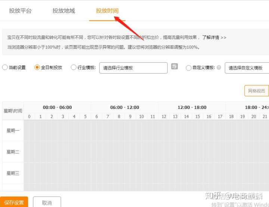Click hour 15 column header
This screenshot has width=269, height=207.
[198, 117]
